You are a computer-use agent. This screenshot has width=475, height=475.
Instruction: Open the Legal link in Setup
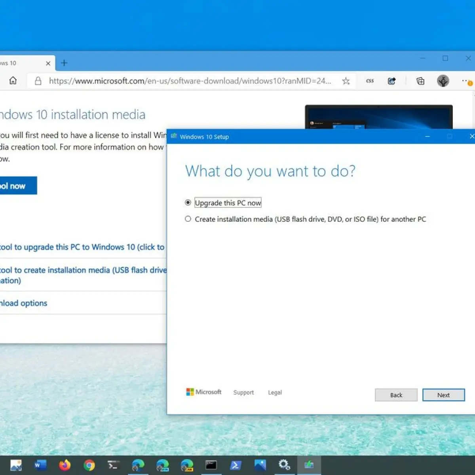(275, 392)
